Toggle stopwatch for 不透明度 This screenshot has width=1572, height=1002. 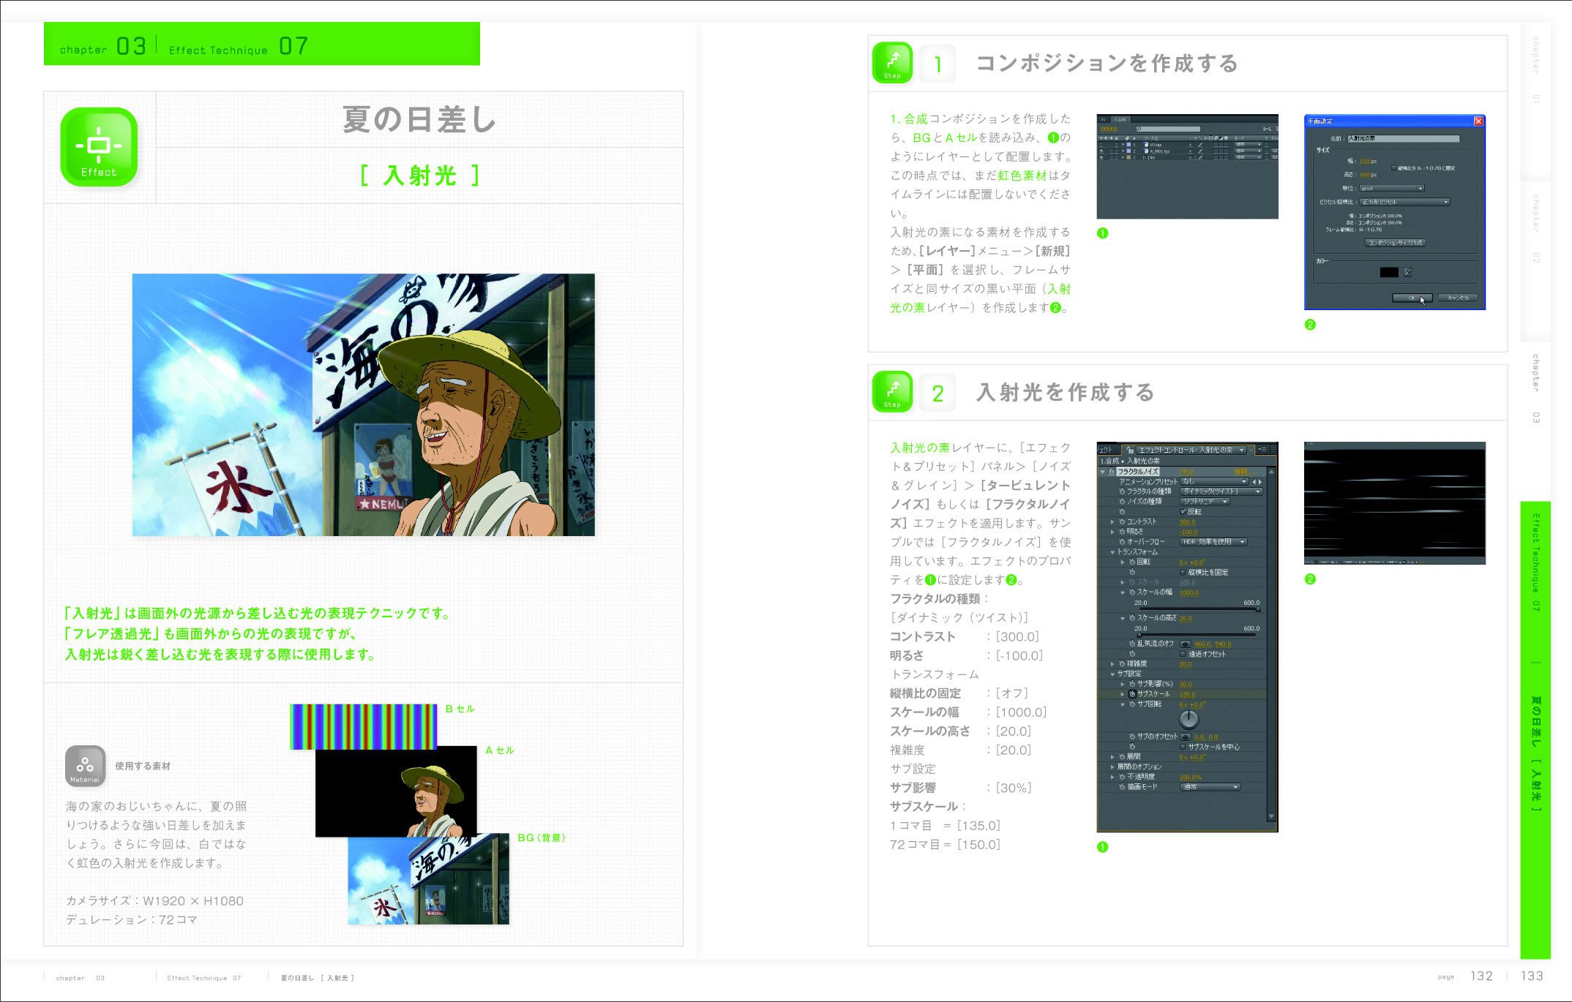coord(1122,777)
